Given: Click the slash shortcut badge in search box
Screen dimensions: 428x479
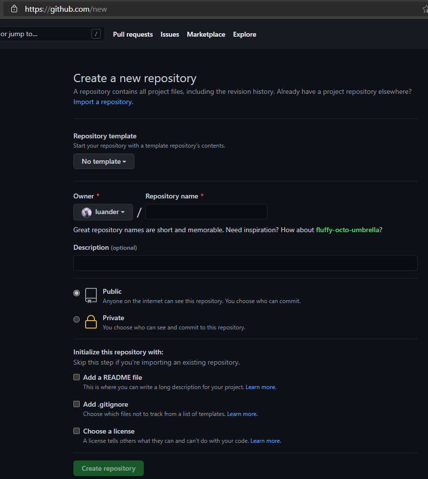Looking at the screenshot, I should [96, 34].
